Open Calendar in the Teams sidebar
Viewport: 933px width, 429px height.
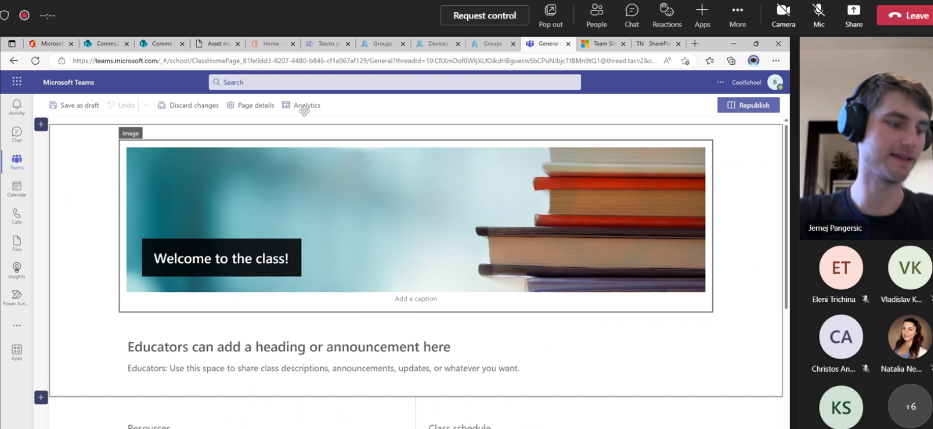17,188
